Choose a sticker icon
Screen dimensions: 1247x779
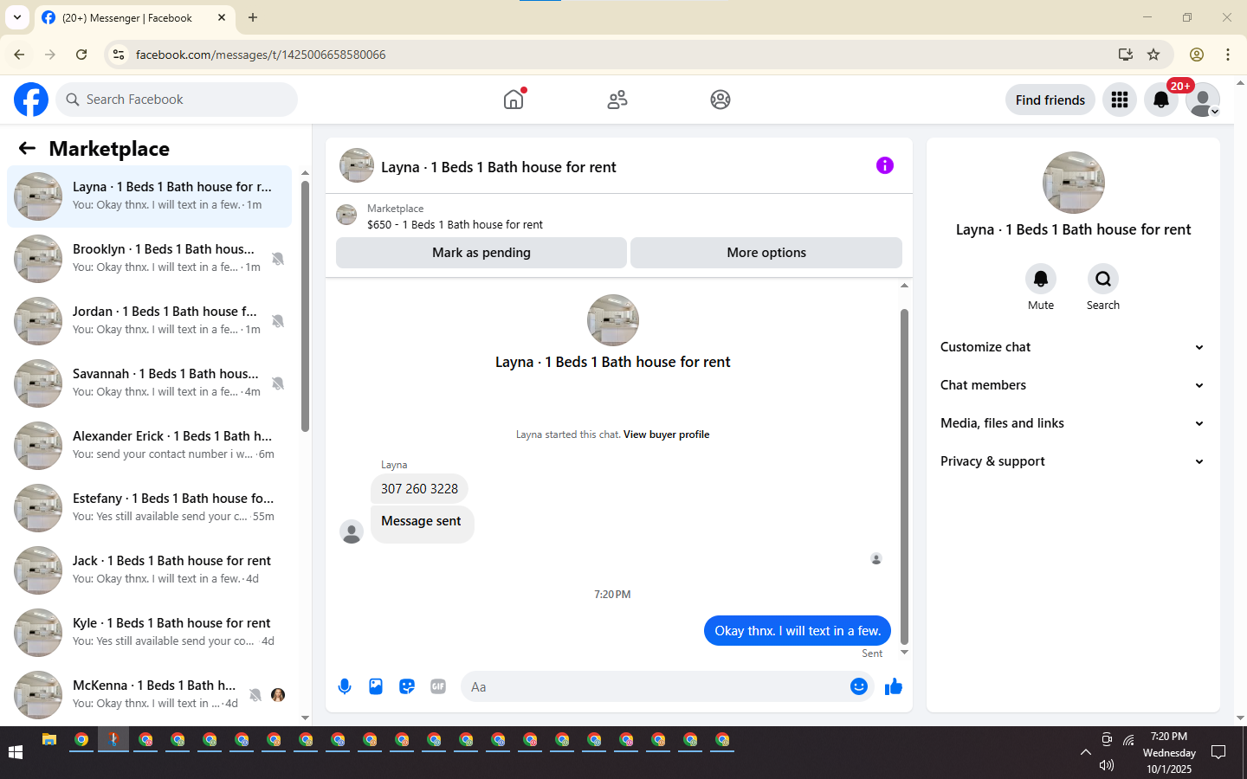407,686
